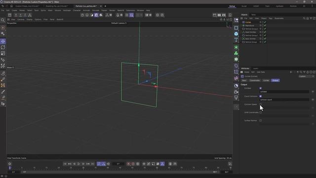The width and height of the screenshot is (316, 178).
Task: Add a new document tab with plus
Action: point(105,6)
